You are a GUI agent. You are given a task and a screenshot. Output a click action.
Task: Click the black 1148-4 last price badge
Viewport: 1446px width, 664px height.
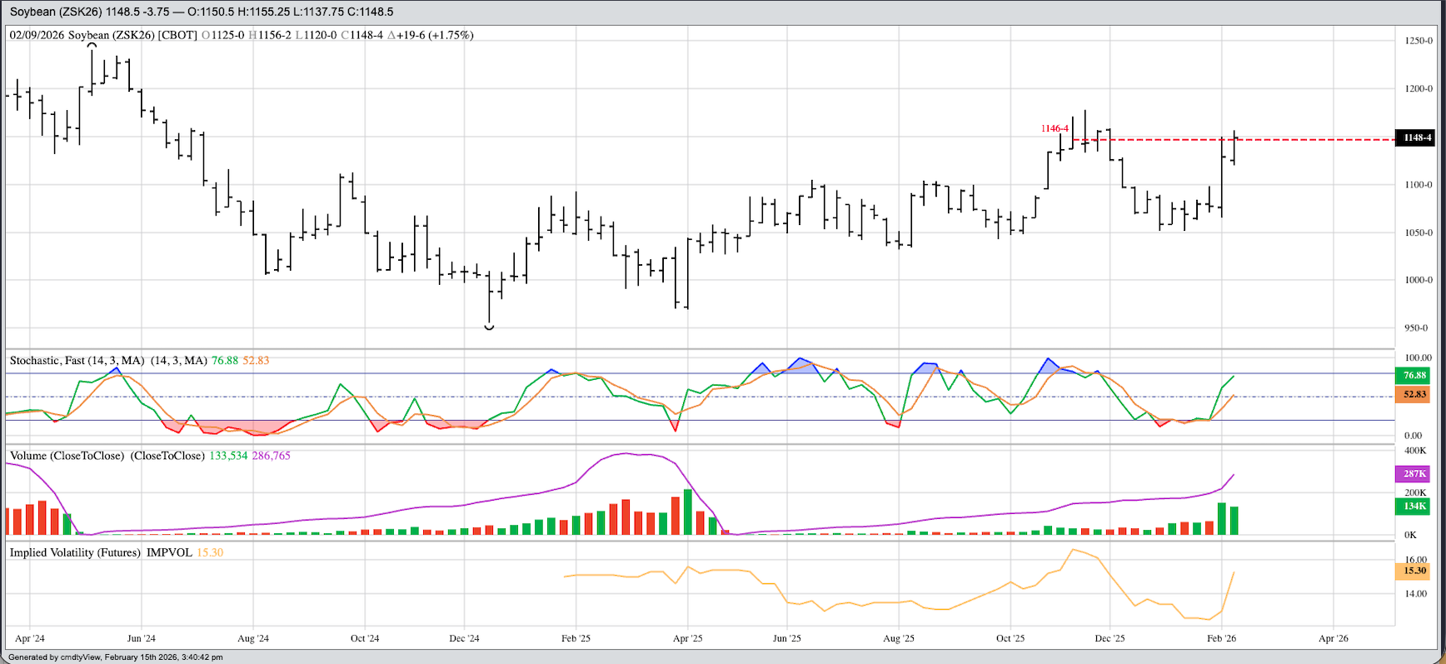(x=1416, y=137)
